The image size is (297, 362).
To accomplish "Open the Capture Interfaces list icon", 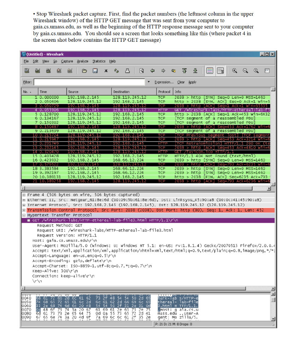I will pos(27,71).
